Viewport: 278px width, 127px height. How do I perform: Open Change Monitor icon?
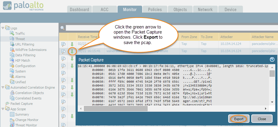pyautogui.click(x=12, y=120)
